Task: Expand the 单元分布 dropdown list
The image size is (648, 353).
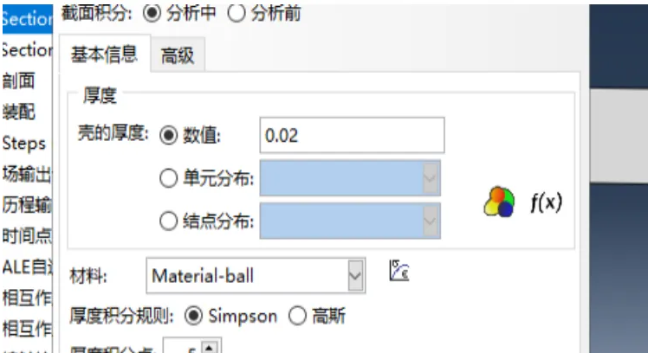Action: [431, 178]
